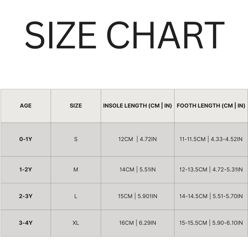Image resolution: width=248 pixels, height=248 pixels.
Task: Click the 1-2Y age cell
Action: [x=26, y=170]
